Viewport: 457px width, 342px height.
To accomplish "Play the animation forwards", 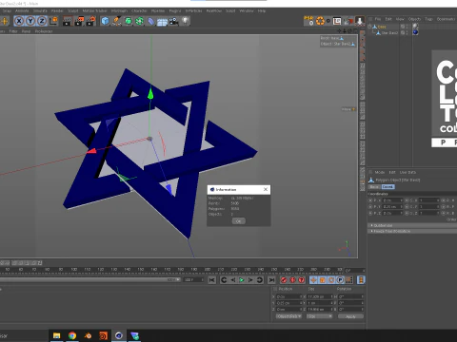I will (x=242, y=280).
